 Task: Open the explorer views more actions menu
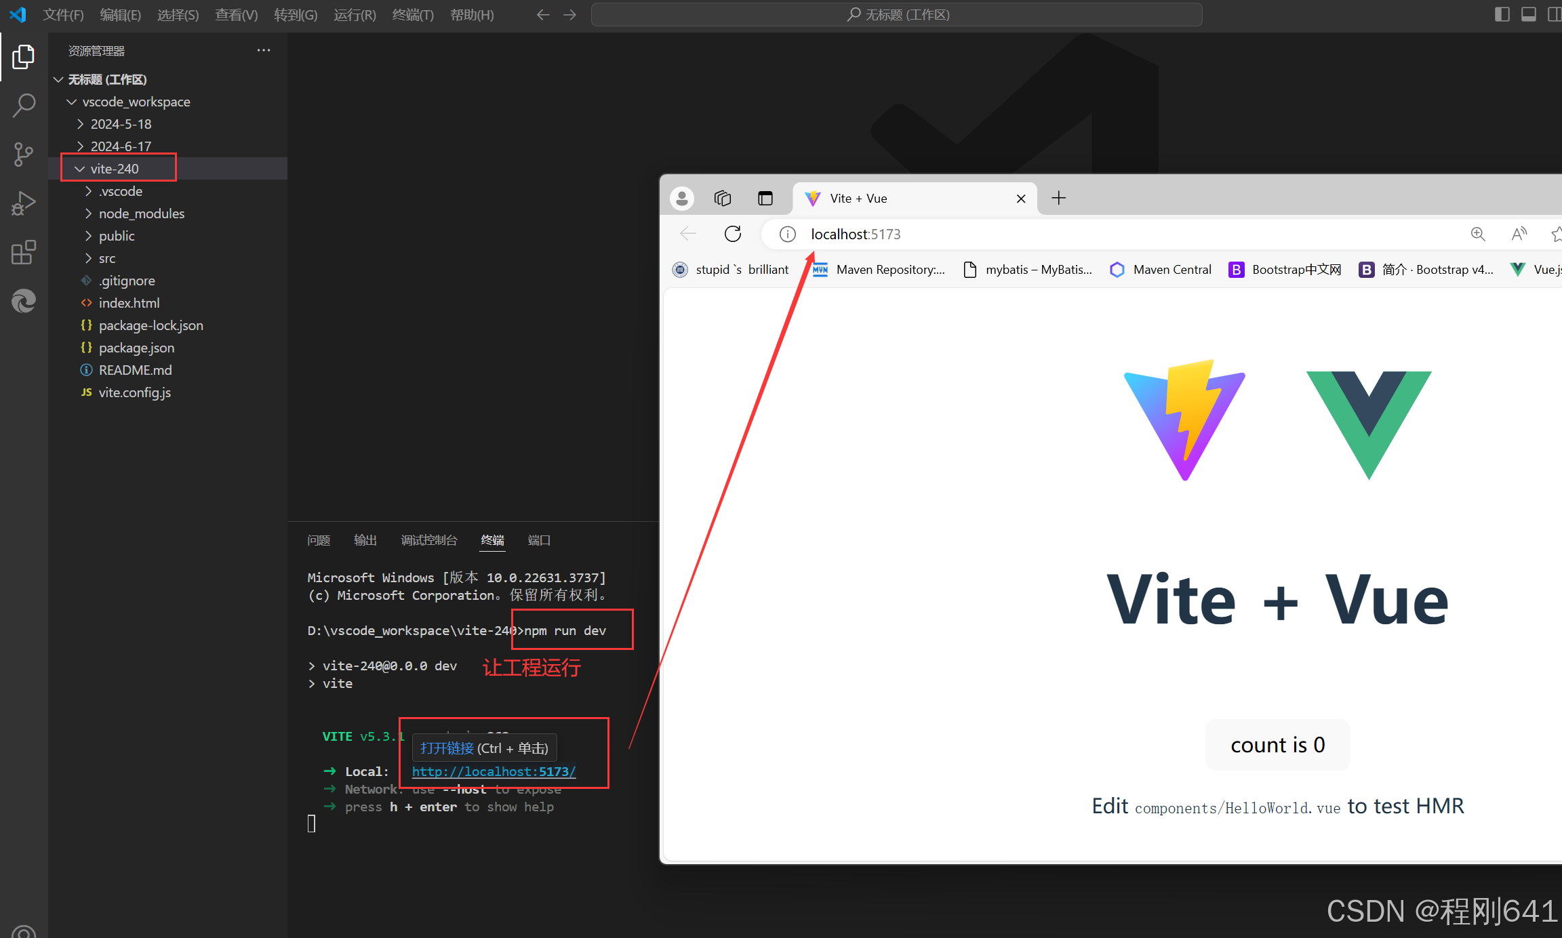263,49
